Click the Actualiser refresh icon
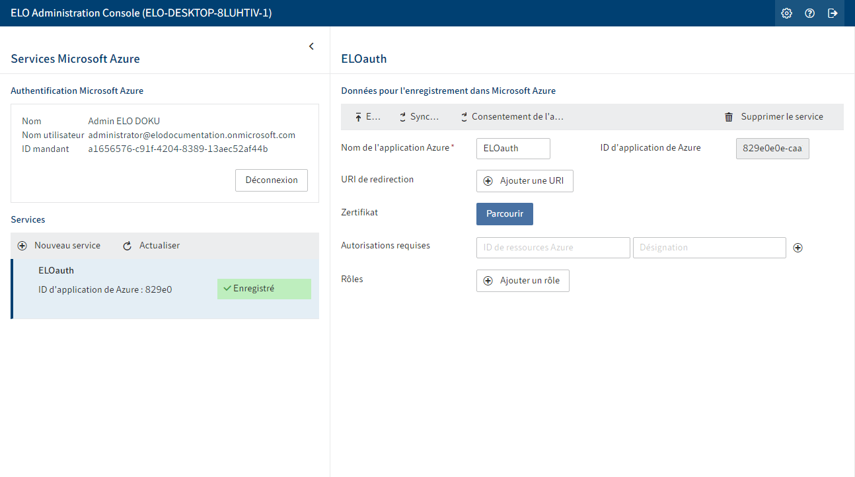The width and height of the screenshot is (855, 477). pos(128,246)
